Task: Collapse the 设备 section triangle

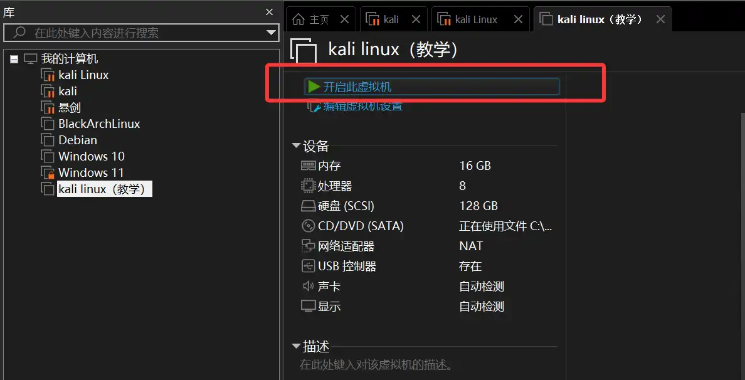Action: [297, 145]
